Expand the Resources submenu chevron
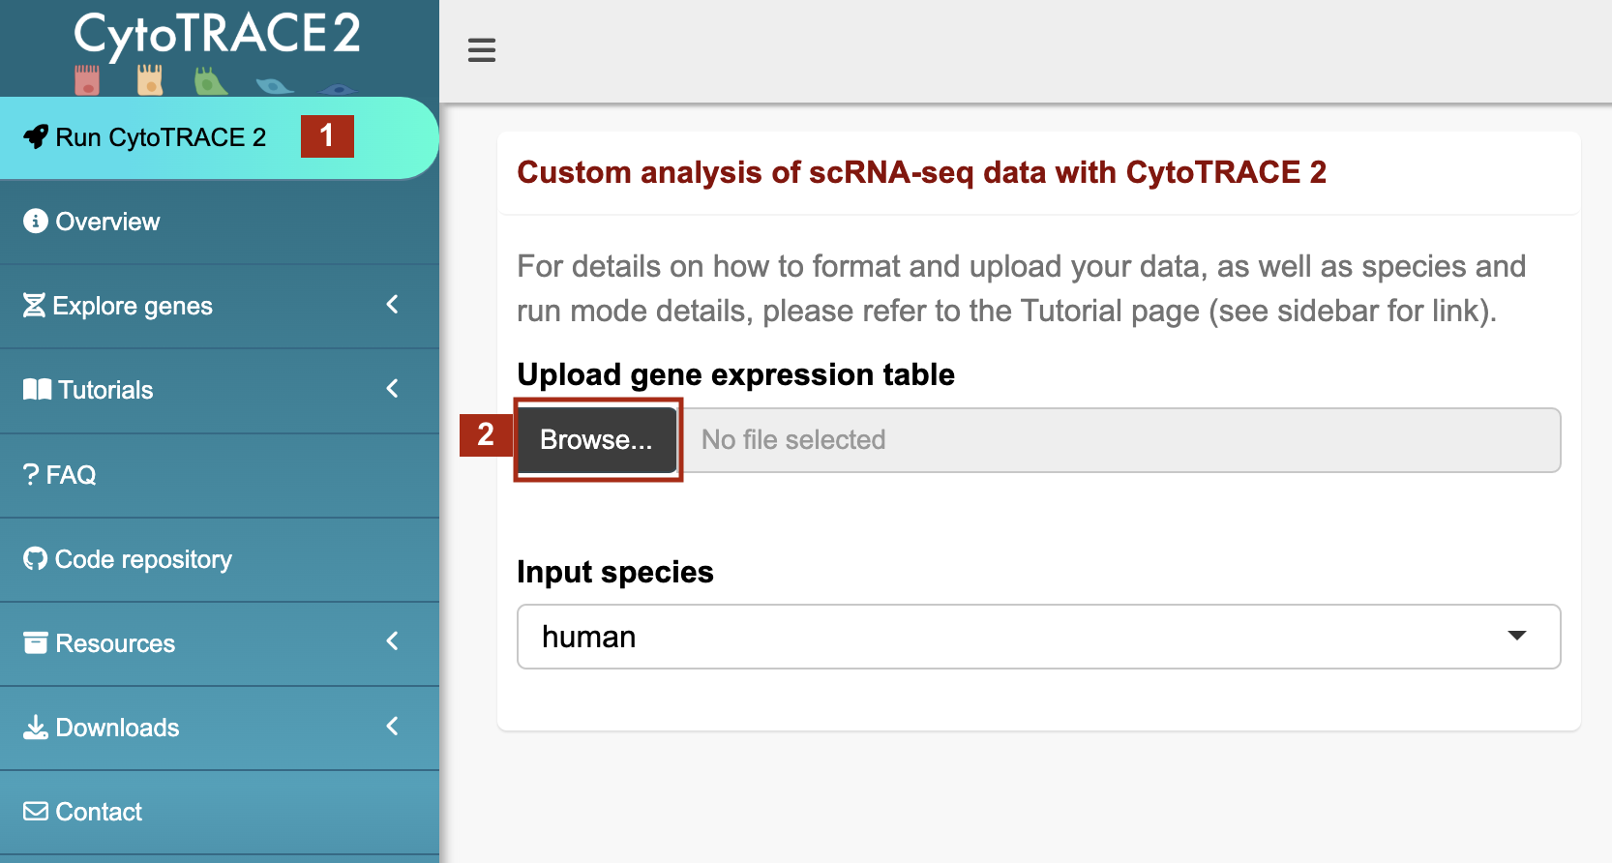Screen dimensions: 1612x863 click(392, 641)
